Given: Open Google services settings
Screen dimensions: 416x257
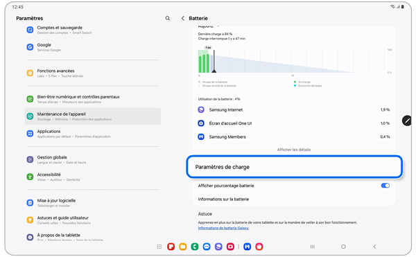Looking at the screenshot, I should [x=93, y=47].
